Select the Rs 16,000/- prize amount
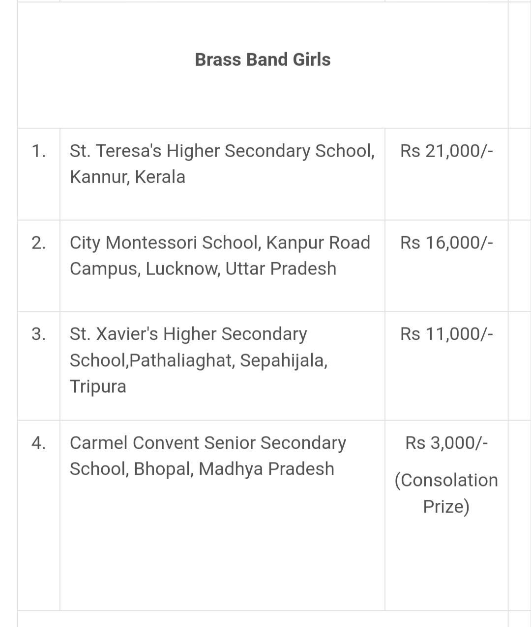This screenshot has height=627, width=531. 446,243
